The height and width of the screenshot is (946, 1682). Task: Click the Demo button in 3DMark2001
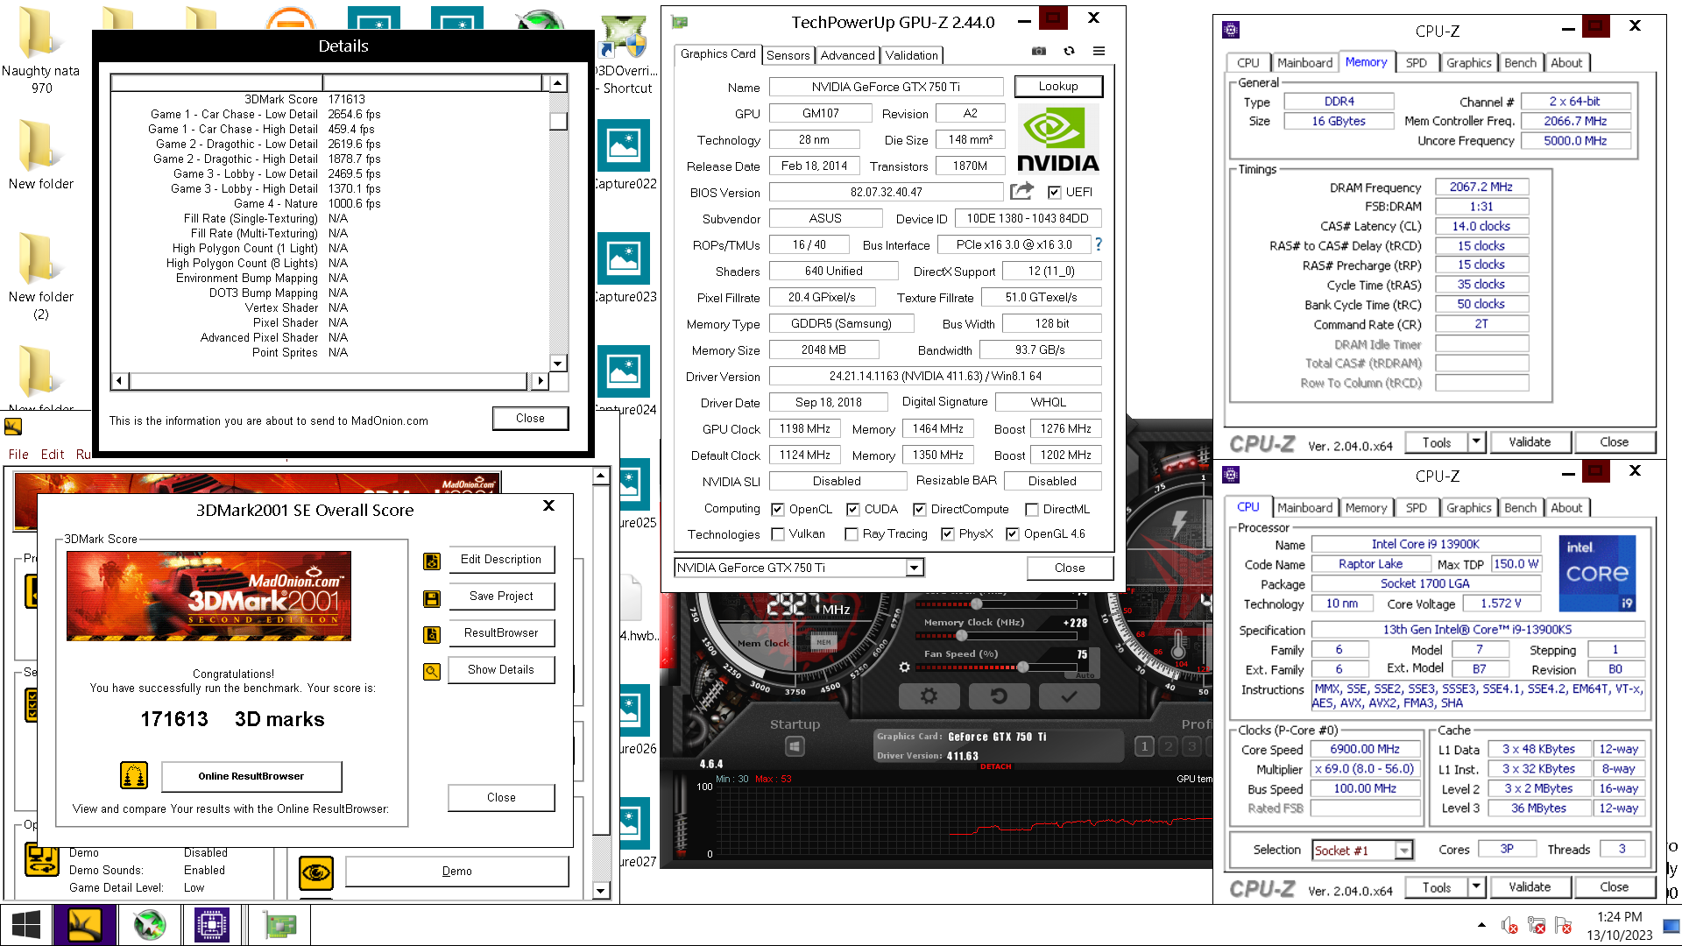click(456, 872)
